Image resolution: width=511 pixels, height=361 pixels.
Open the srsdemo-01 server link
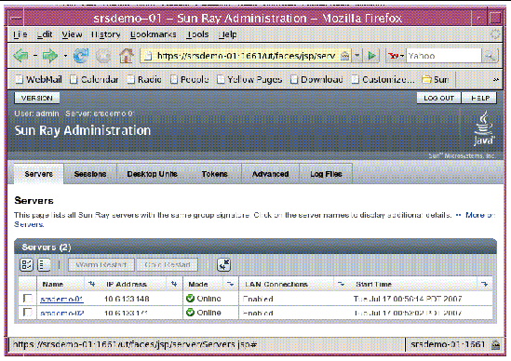coord(62,299)
